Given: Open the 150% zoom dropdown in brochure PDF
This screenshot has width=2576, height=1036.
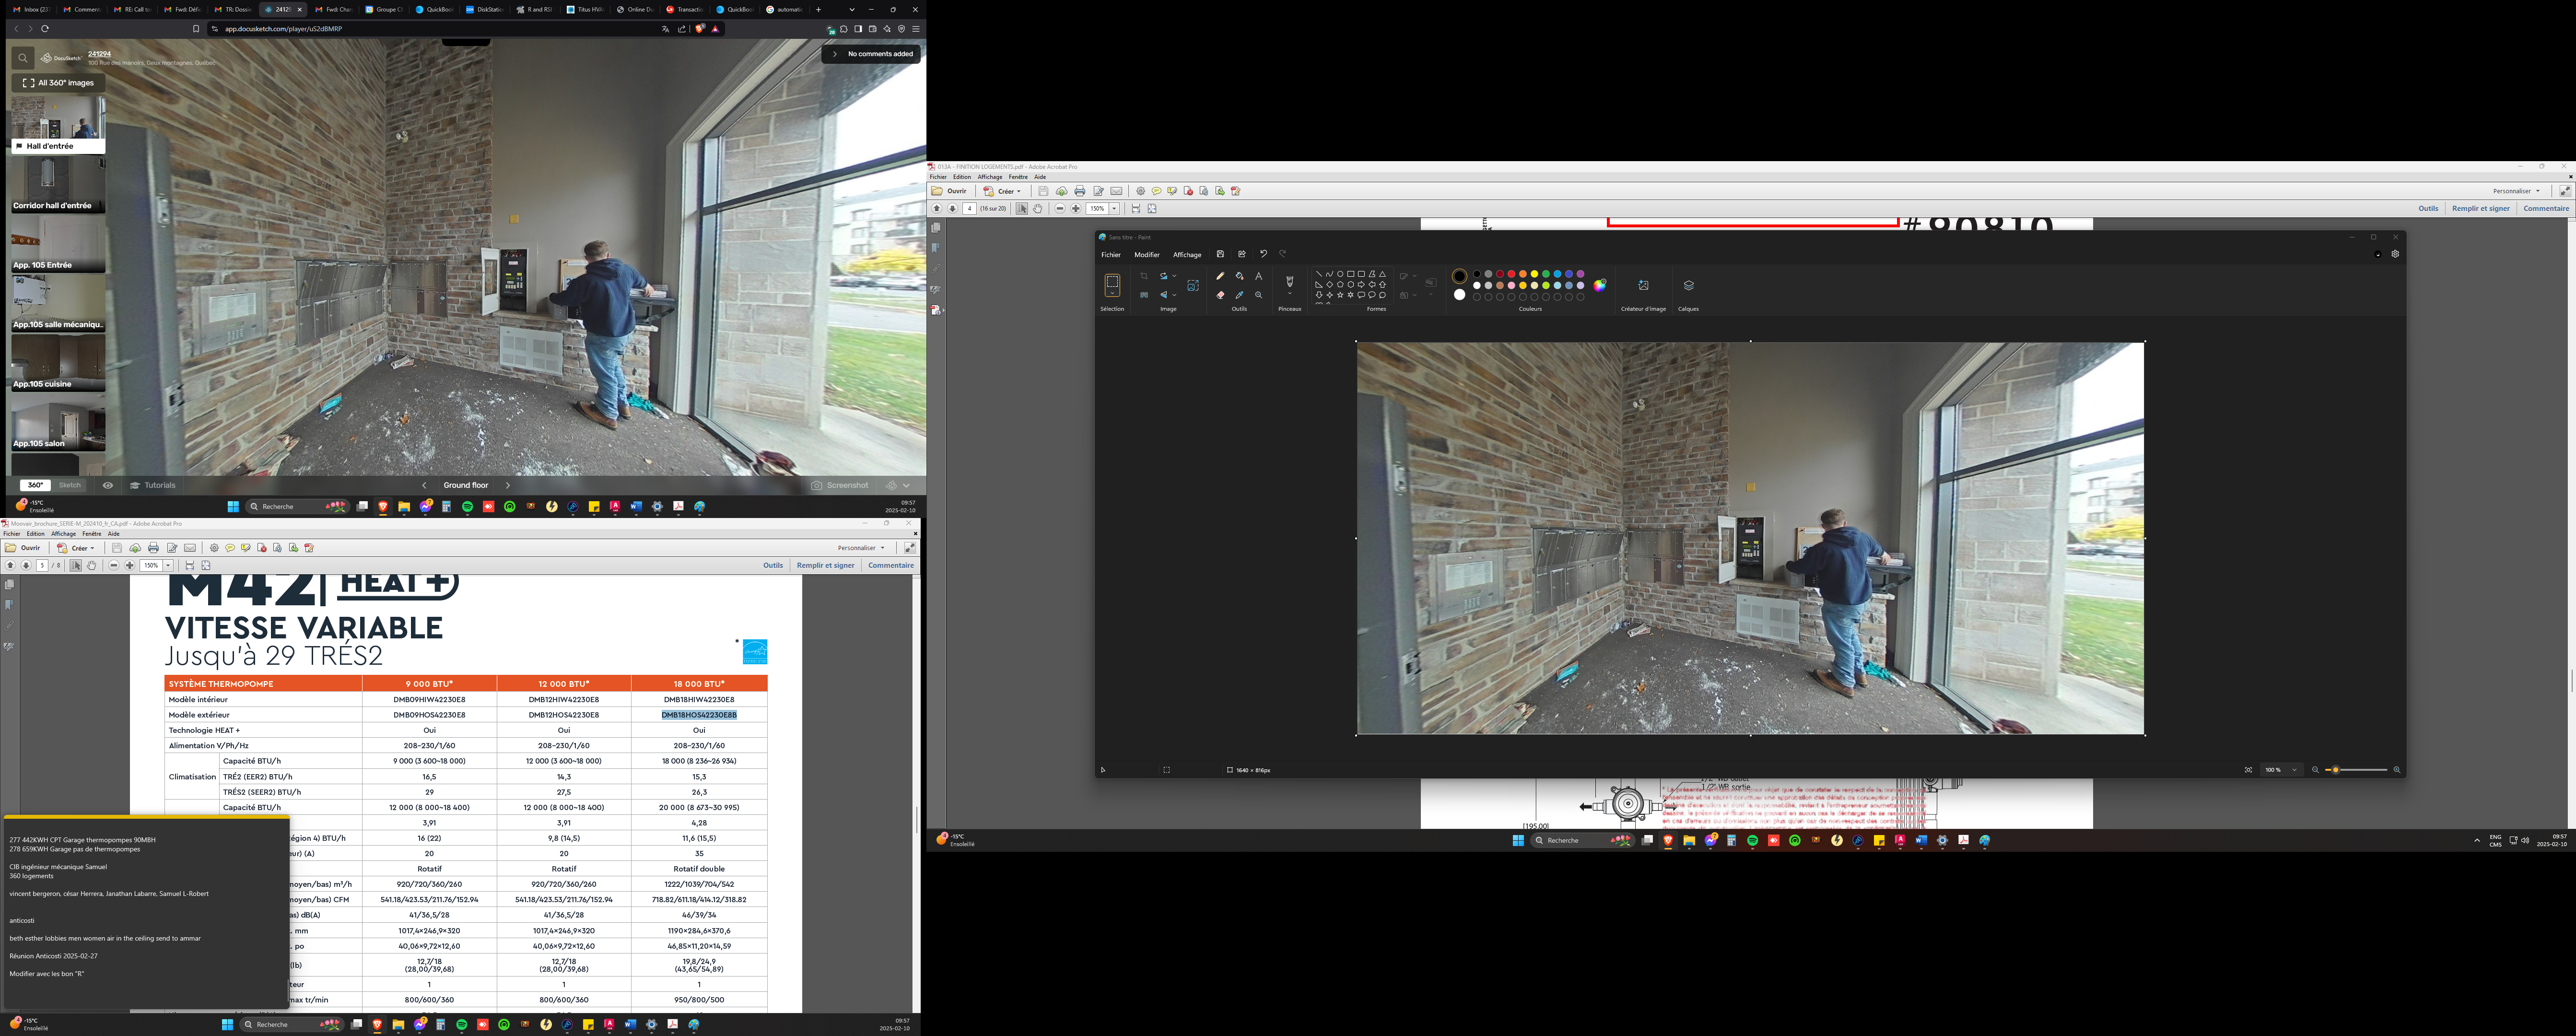Looking at the screenshot, I should (x=168, y=566).
